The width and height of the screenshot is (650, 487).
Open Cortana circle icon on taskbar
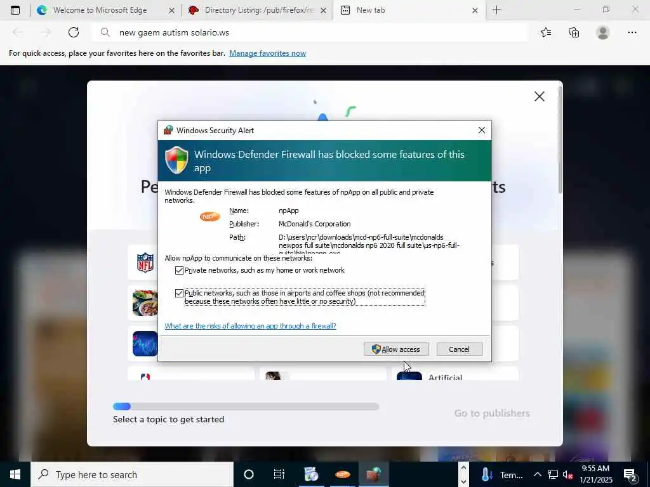(249, 474)
